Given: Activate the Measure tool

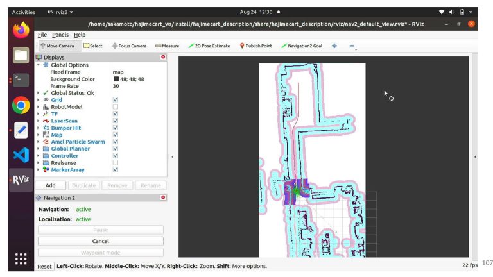Looking at the screenshot, I should 167,46.
